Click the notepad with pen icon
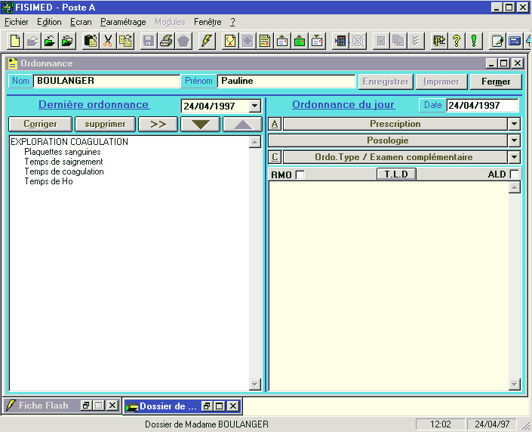Image resolution: width=532 pixels, height=432 pixels. (497, 41)
